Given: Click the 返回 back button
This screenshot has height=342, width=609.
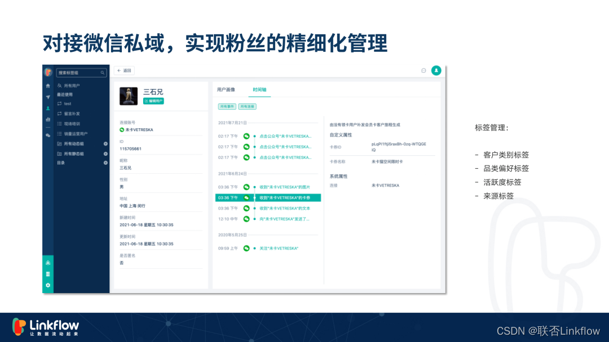Looking at the screenshot, I should pyautogui.click(x=124, y=70).
